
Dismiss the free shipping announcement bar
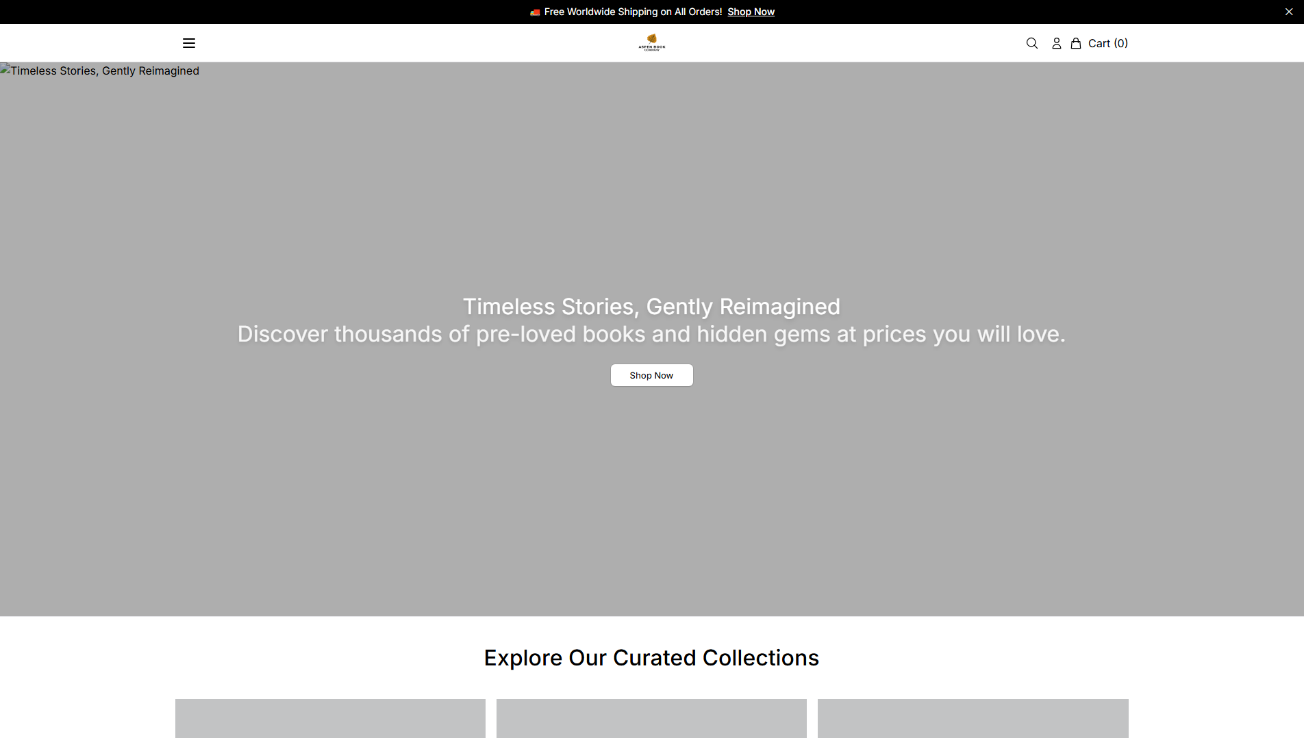pos(1289,12)
